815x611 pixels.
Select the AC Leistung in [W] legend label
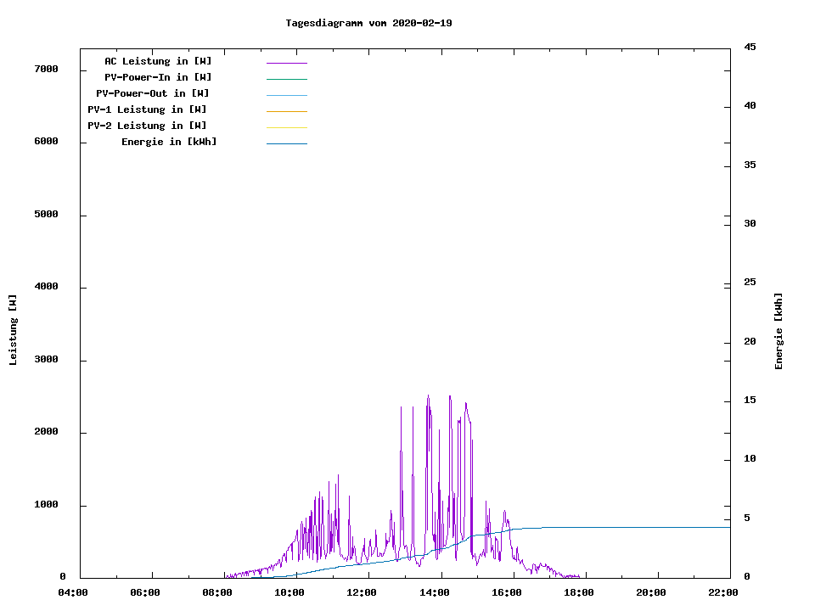(x=158, y=61)
